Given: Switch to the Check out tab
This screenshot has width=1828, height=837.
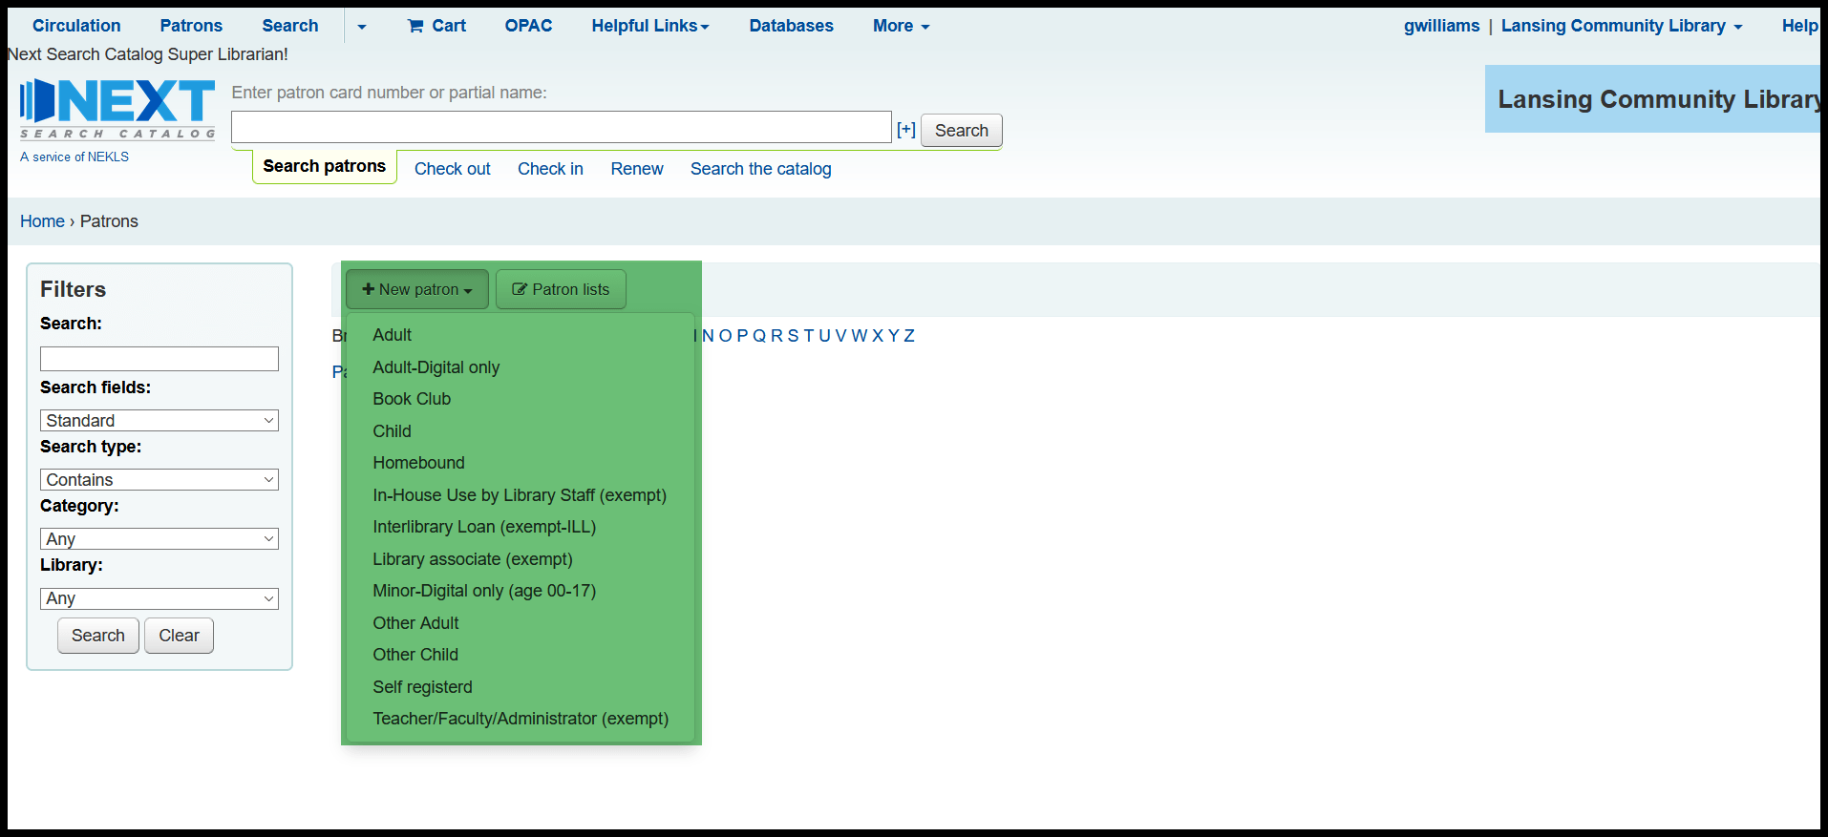Looking at the screenshot, I should click(x=452, y=169).
